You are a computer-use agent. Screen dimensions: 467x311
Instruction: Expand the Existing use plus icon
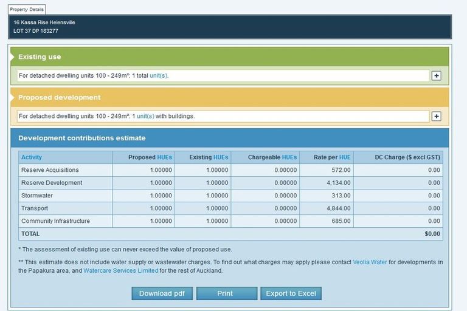(x=436, y=76)
